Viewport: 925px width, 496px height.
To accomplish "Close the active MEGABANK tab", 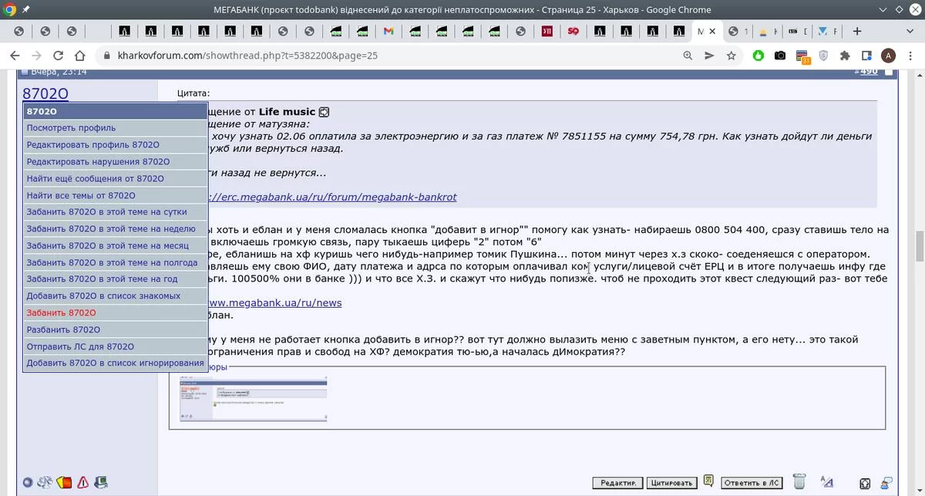I will (712, 32).
